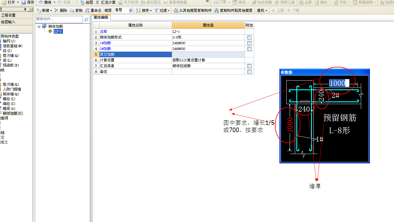
Task: Expand the toolbar overflow chevron »
Action: 207,2
